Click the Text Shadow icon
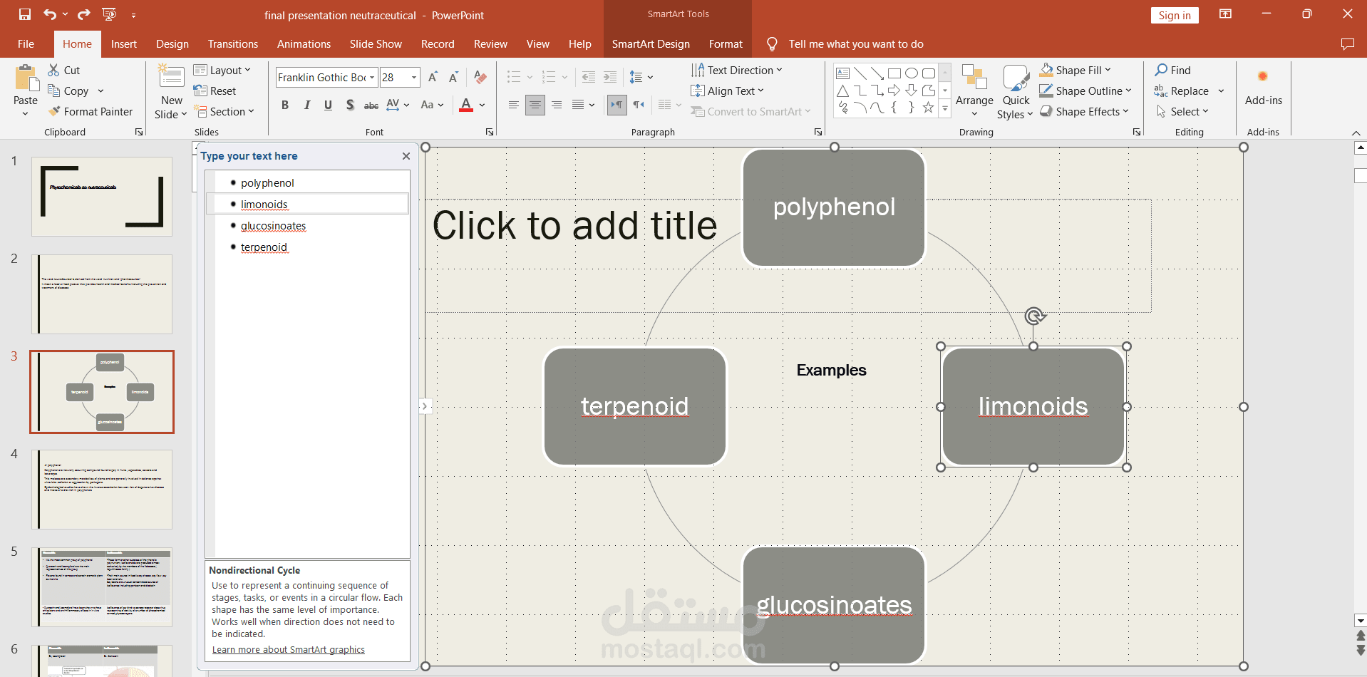This screenshot has width=1367, height=677. 350,105
